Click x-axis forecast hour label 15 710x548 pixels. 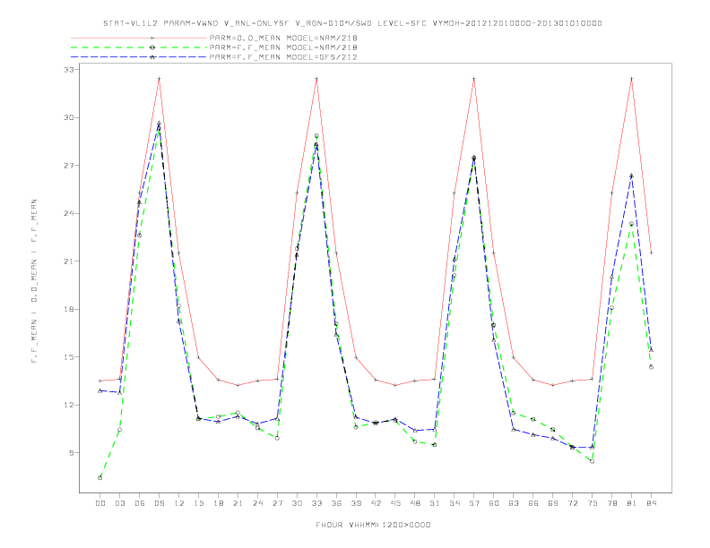pos(198,503)
